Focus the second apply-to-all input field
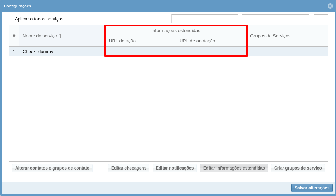The height and width of the screenshot is (196, 336). 275,19
